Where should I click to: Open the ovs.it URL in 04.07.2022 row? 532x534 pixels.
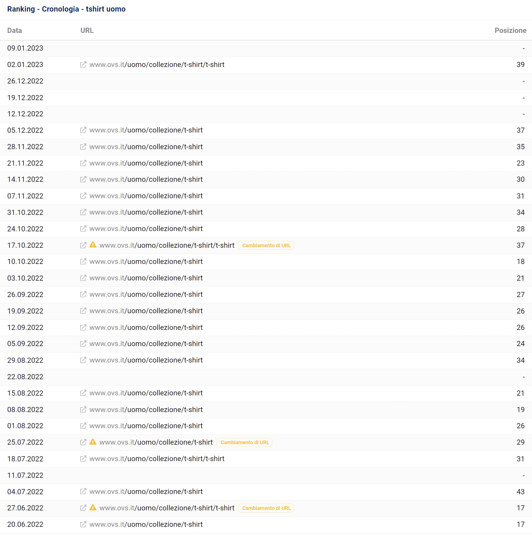click(146, 491)
